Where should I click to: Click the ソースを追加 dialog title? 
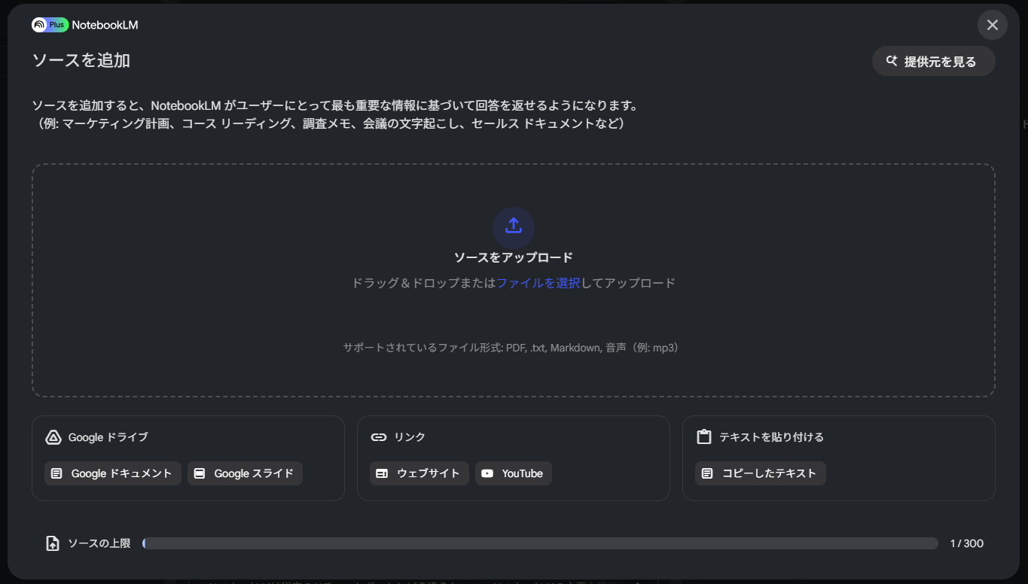point(81,60)
